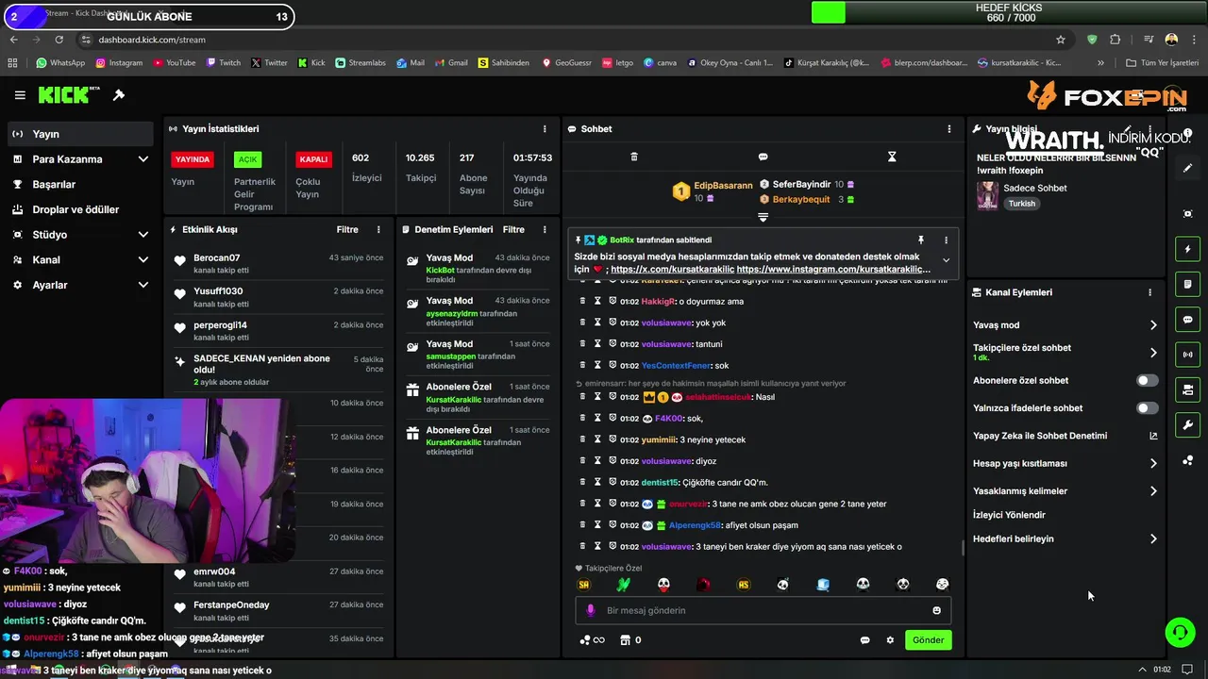Screen dimensions: 1208x679
Task: Open the x.com/kursatkarakilic link
Action: [x=671, y=270]
